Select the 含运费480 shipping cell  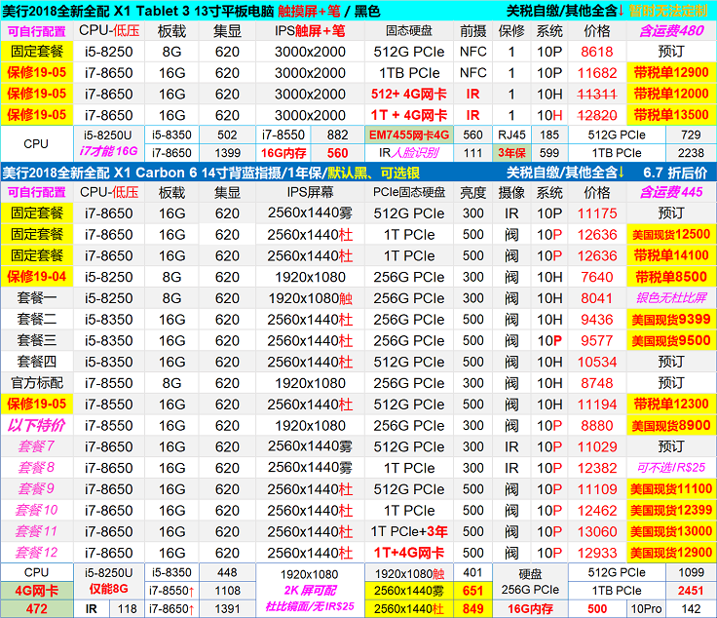tap(670, 30)
